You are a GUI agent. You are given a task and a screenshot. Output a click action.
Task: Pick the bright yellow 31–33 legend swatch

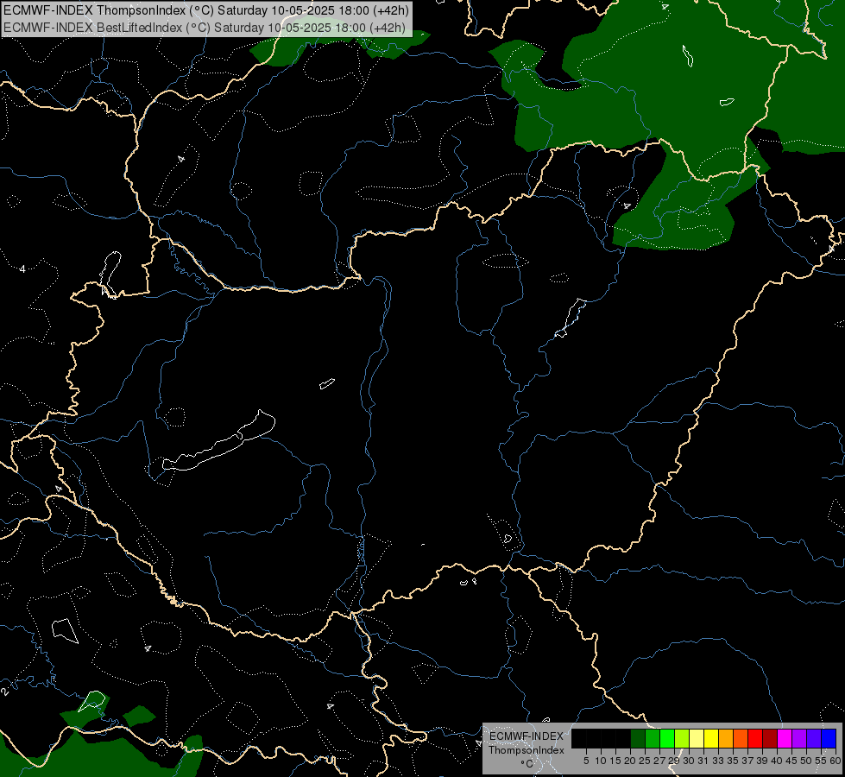[x=711, y=738]
